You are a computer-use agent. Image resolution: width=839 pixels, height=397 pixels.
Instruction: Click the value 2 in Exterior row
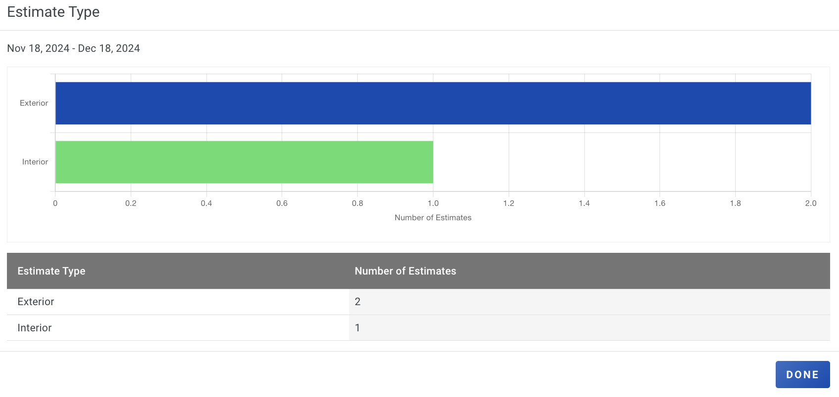coord(358,302)
